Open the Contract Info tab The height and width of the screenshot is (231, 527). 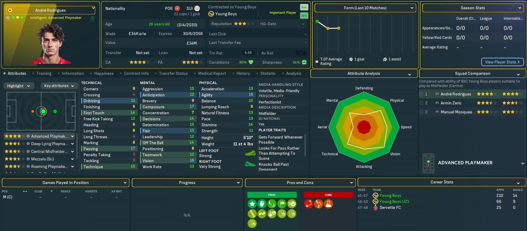(x=136, y=73)
